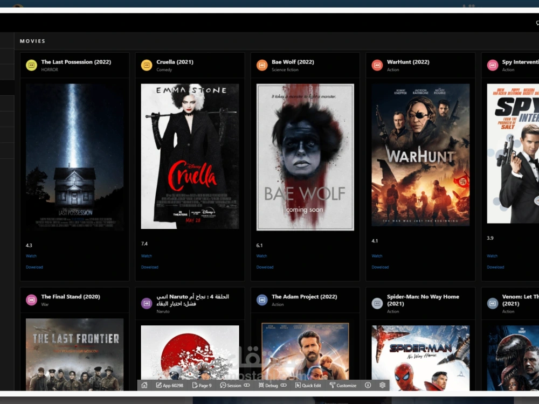Click Download link under Spy Intervention
Screen dimensions: 539x404
tap(495, 267)
